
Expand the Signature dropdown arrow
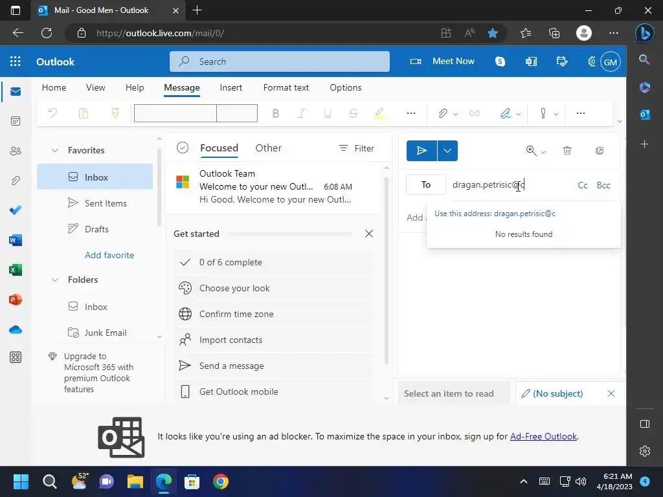coord(519,114)
